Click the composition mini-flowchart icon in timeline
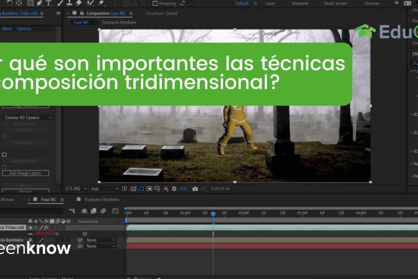 (x=72, y=211)
